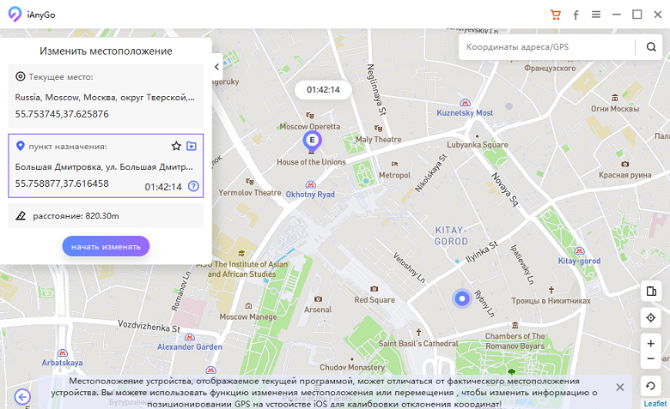Click the "Троицы в Никитниках" label

pyautogui.click(x=551, y=301)
